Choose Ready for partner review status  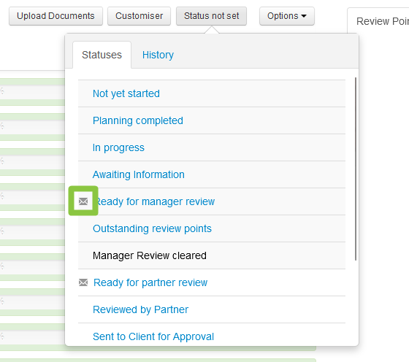tap(150, 282)
